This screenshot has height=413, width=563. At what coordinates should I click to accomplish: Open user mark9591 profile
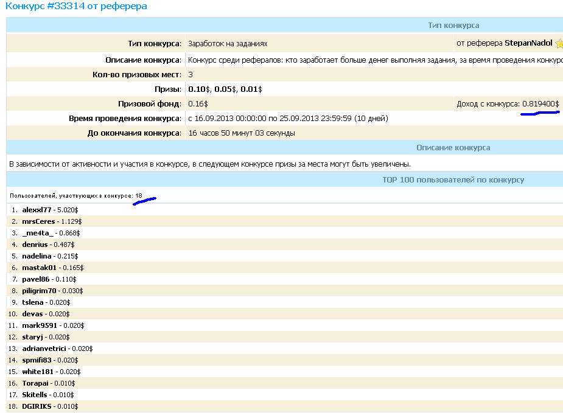[x=40, y=325]
